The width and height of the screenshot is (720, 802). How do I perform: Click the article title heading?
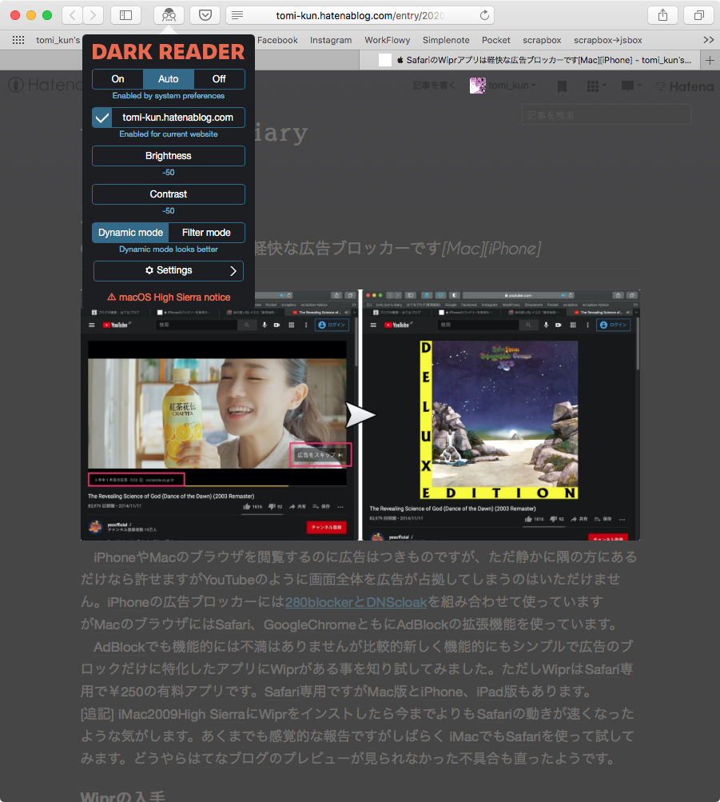(x=397, y=249)
